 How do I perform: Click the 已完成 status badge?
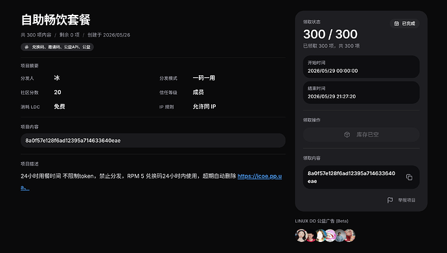click(x=404, y=23)
